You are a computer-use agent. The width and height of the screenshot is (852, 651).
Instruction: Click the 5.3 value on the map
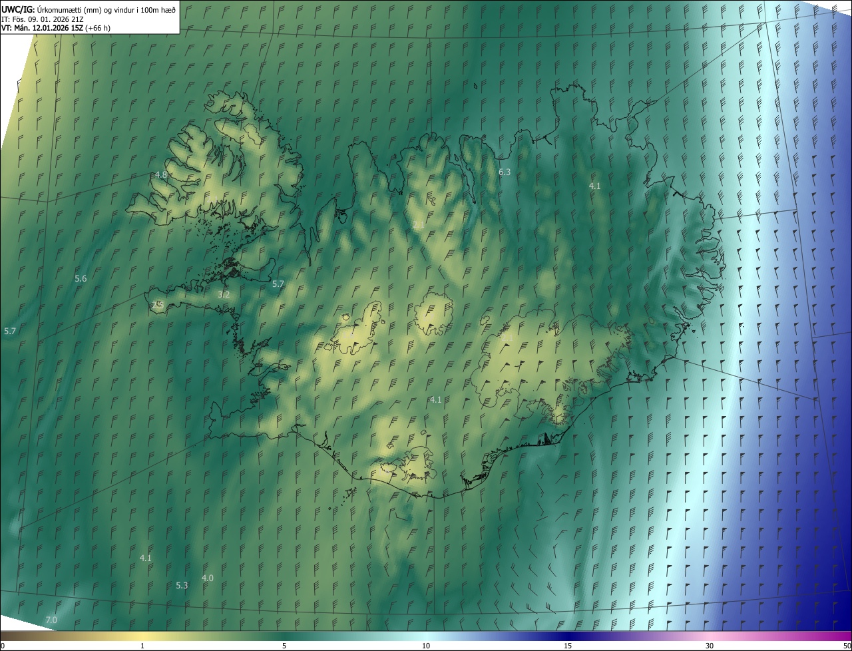pos(182,585)
